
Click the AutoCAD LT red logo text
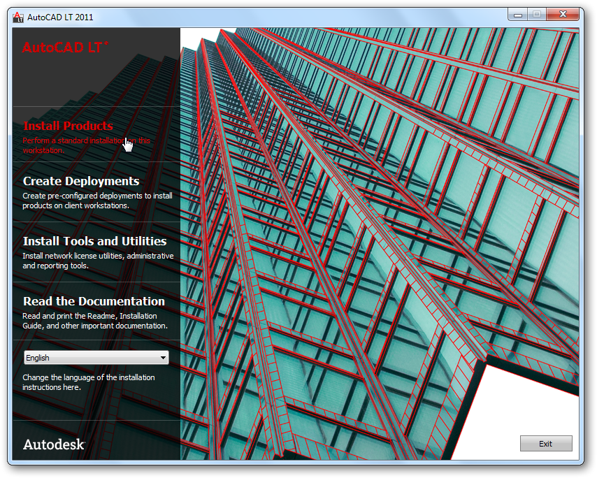point(65,48)
